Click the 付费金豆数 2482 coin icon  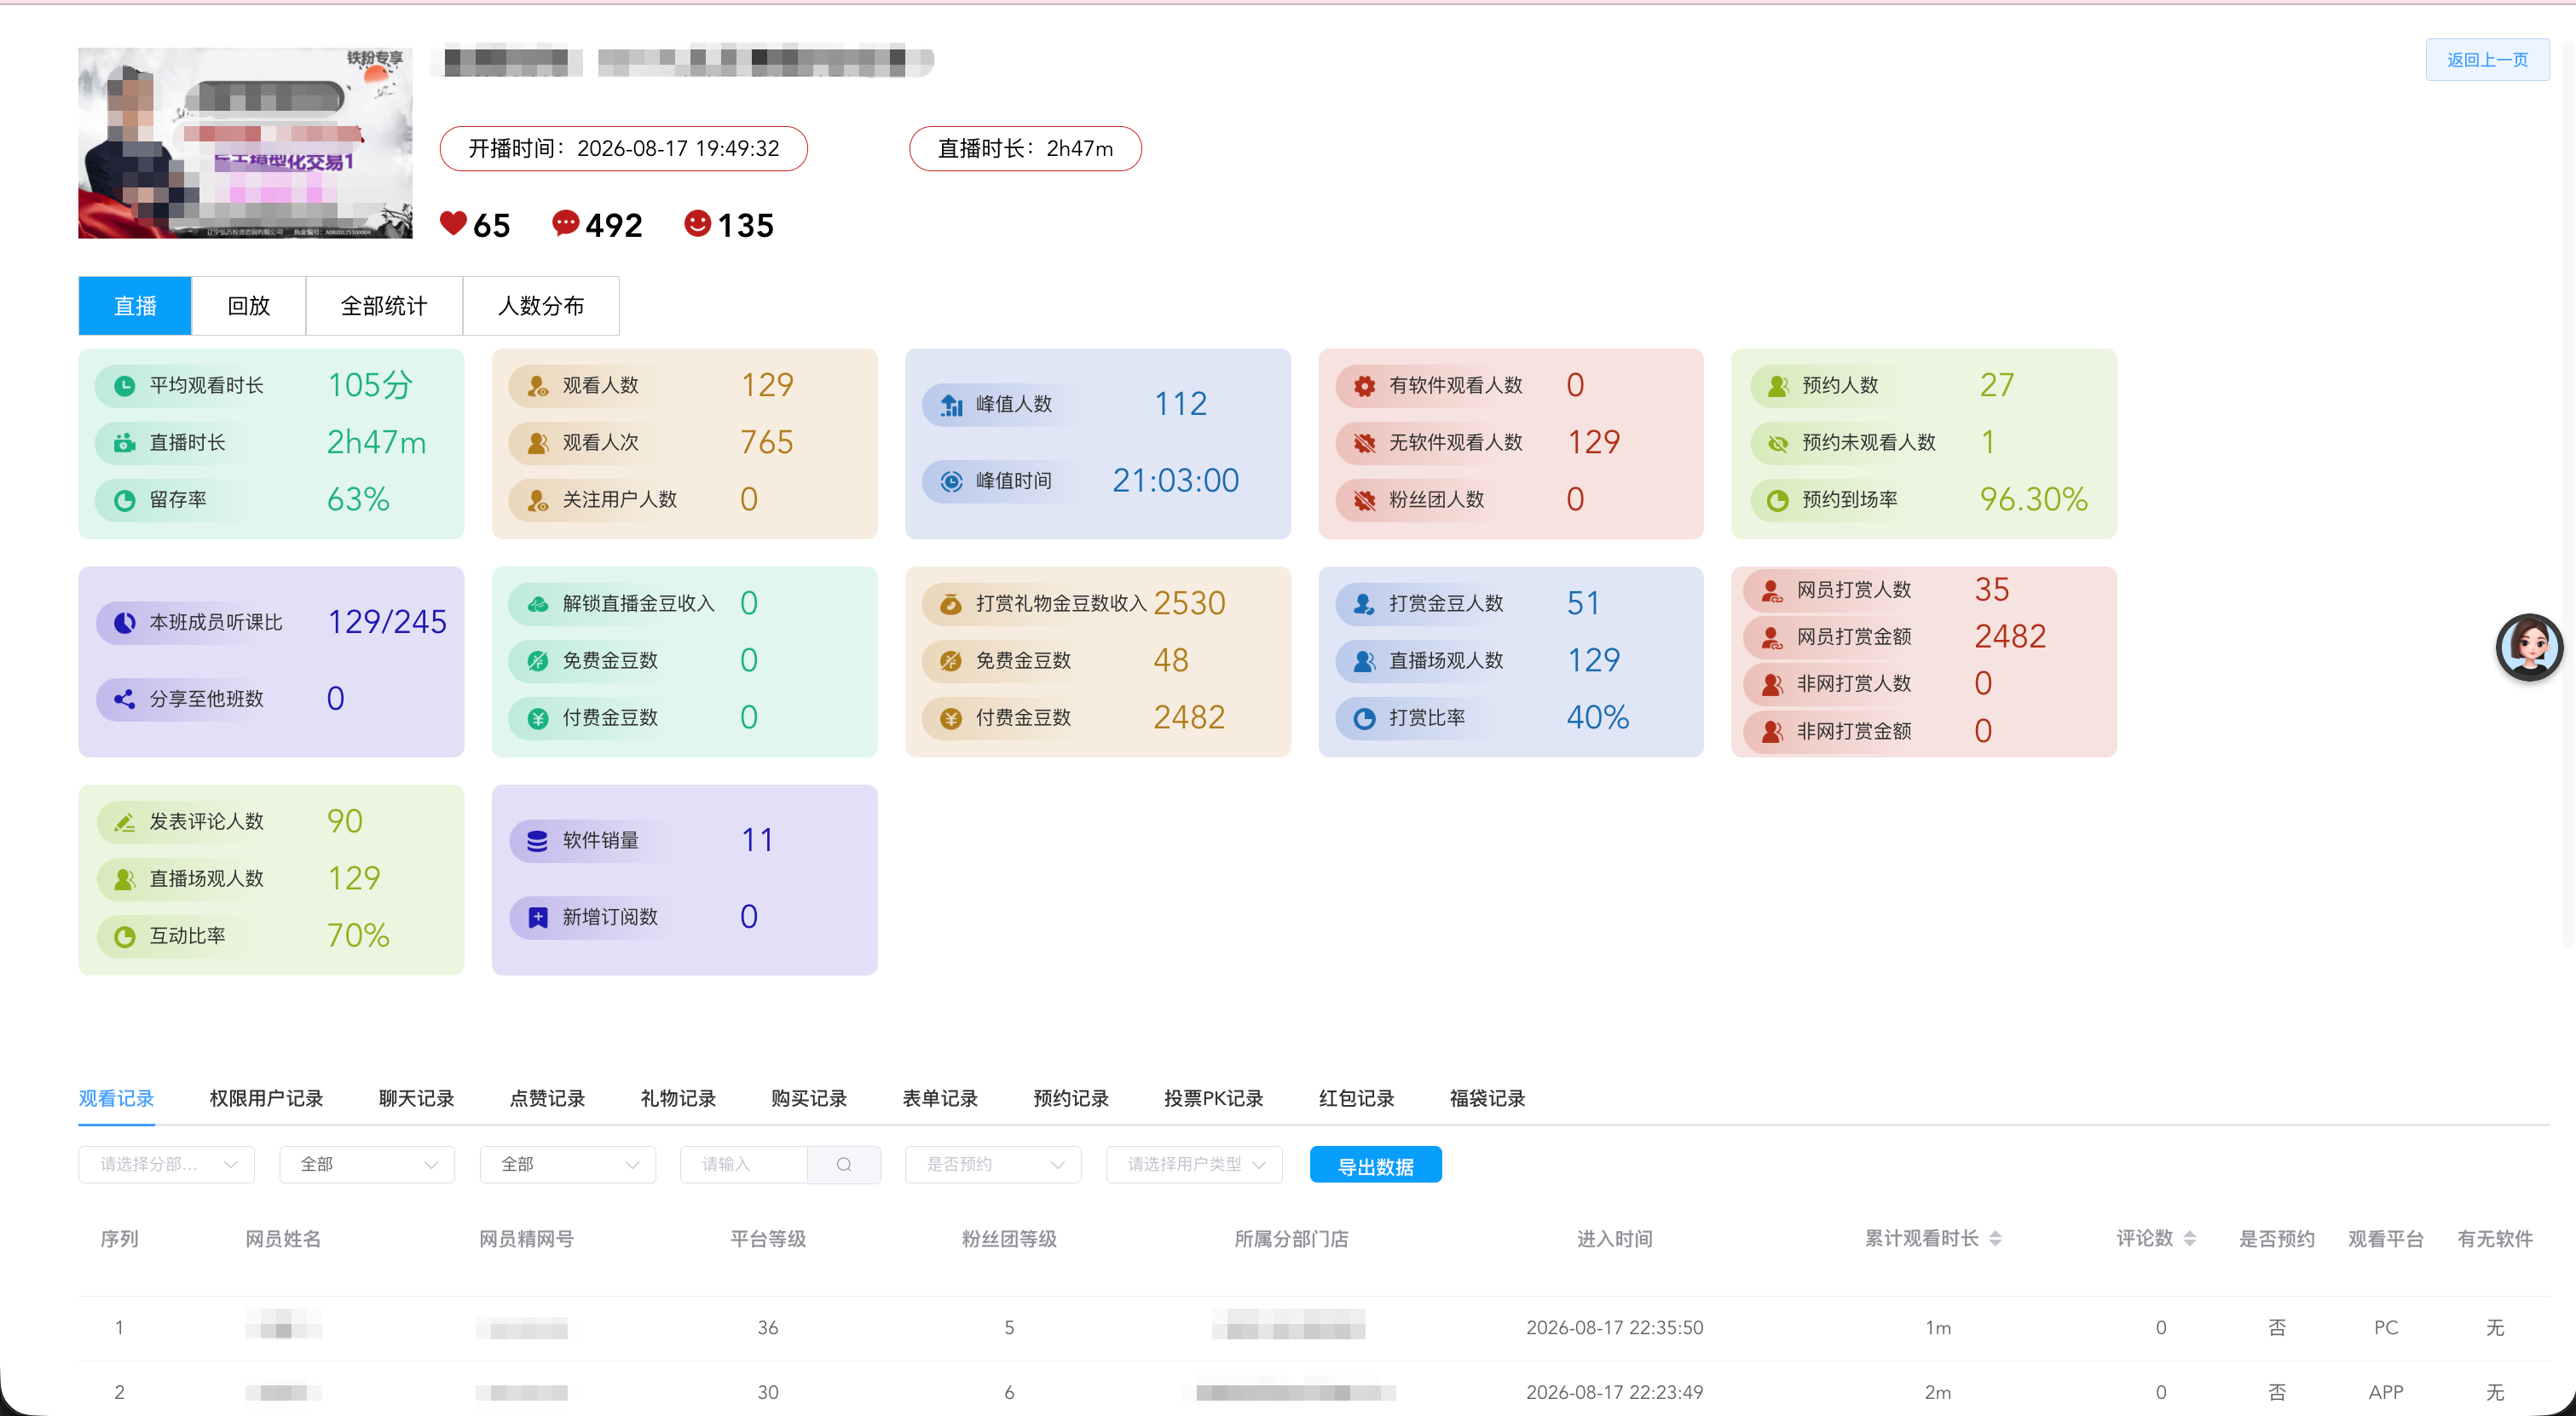click(951, 718)
